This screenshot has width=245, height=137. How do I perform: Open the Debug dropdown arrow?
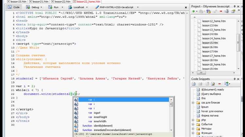[41, 7]
